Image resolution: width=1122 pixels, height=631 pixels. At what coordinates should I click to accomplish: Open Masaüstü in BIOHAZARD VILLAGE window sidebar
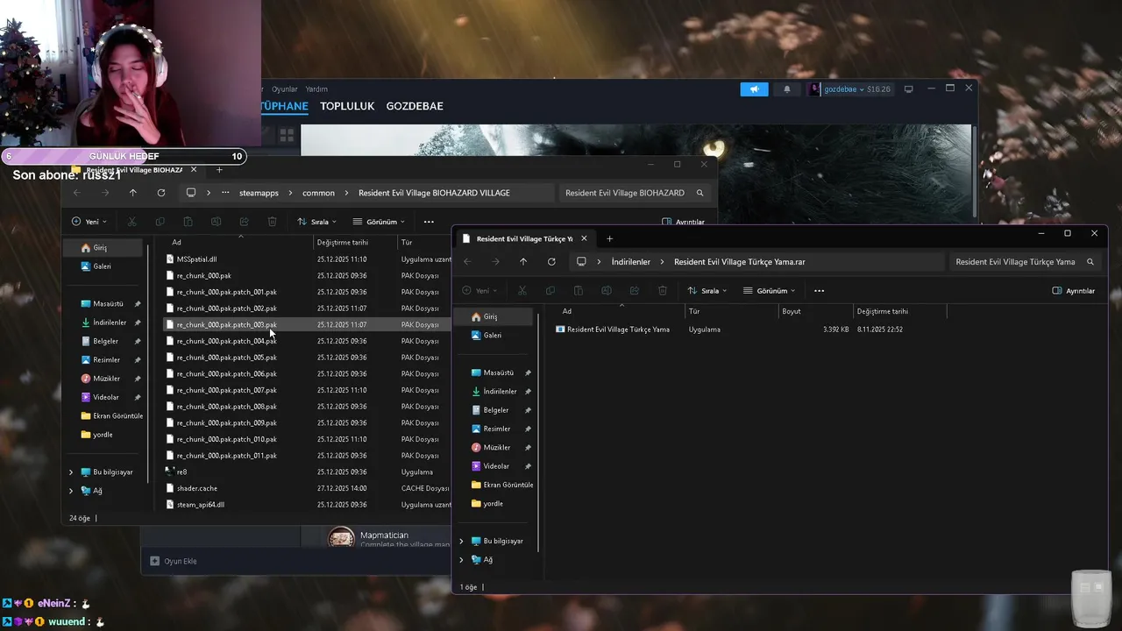click(108, 304)
